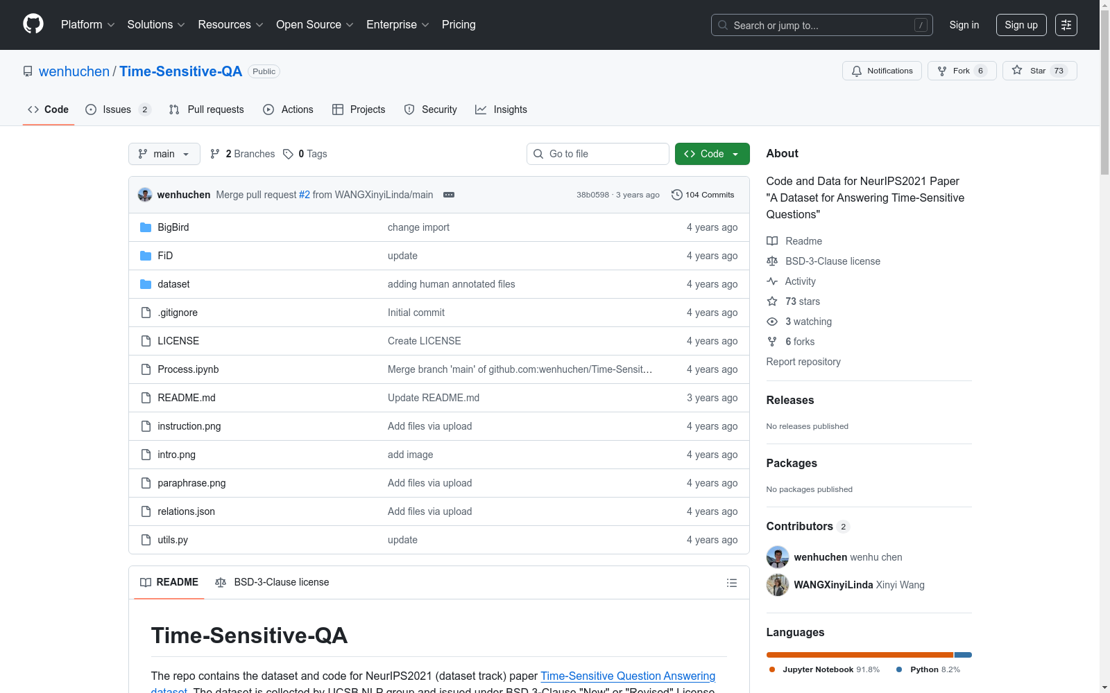Open the Insights tab
Screen dimensions: 1110x693
click(502, 109)
